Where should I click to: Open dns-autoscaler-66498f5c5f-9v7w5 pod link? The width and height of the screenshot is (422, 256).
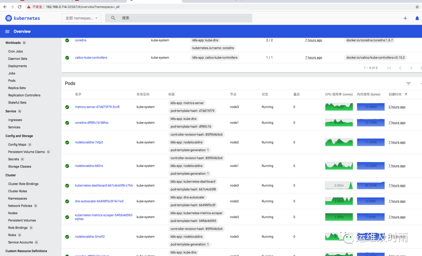[99, 201]
